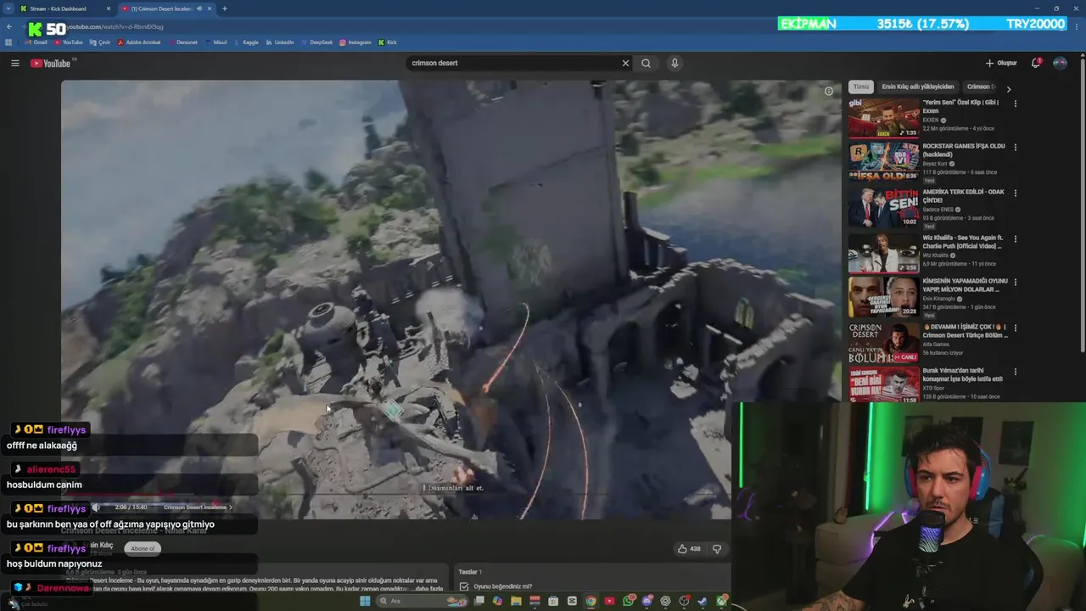Viewport: 1086px width, 611px height.
Task: Open Crimson Desert Türkçe Bölüm live stream title
Action: [x=965, y=331]
